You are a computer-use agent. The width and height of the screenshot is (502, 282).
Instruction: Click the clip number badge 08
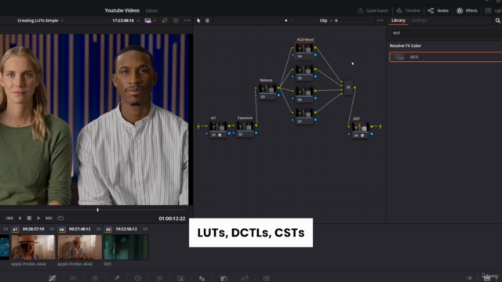click(61, 230)
